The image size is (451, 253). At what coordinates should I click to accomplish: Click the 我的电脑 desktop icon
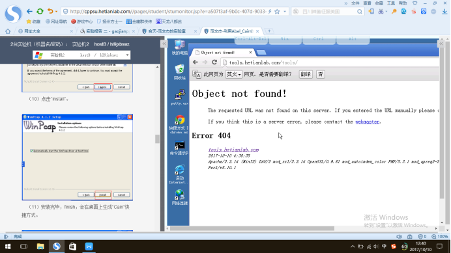pos(179,47)
